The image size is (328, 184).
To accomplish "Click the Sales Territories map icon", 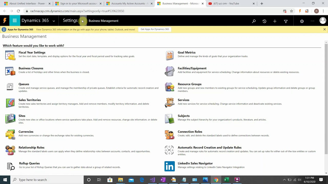I will click(10, 103).
